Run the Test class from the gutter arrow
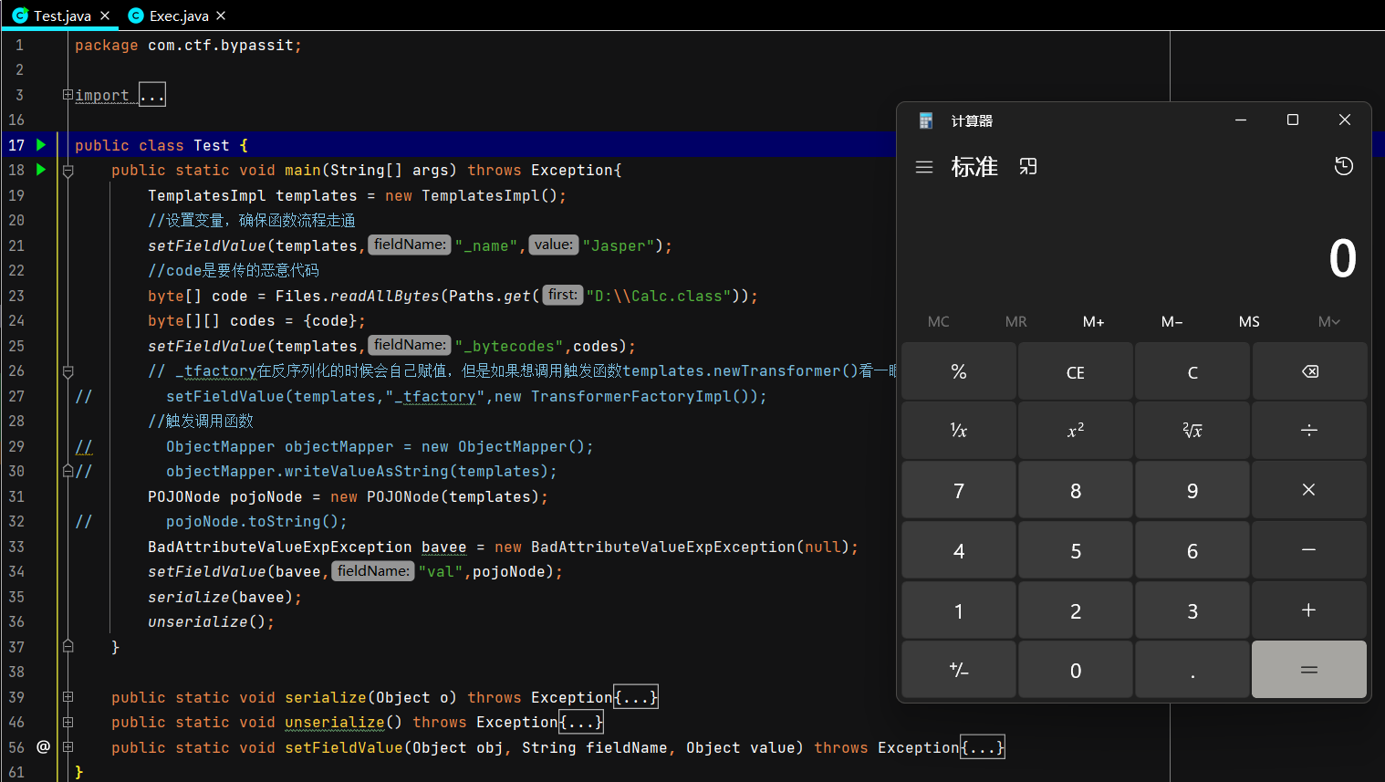 [x=40, y=145]
